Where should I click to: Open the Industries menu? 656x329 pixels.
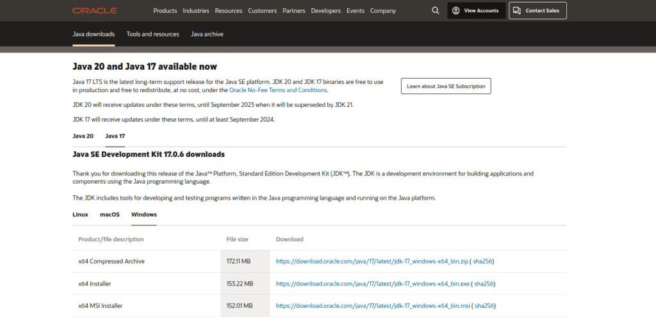196,11
